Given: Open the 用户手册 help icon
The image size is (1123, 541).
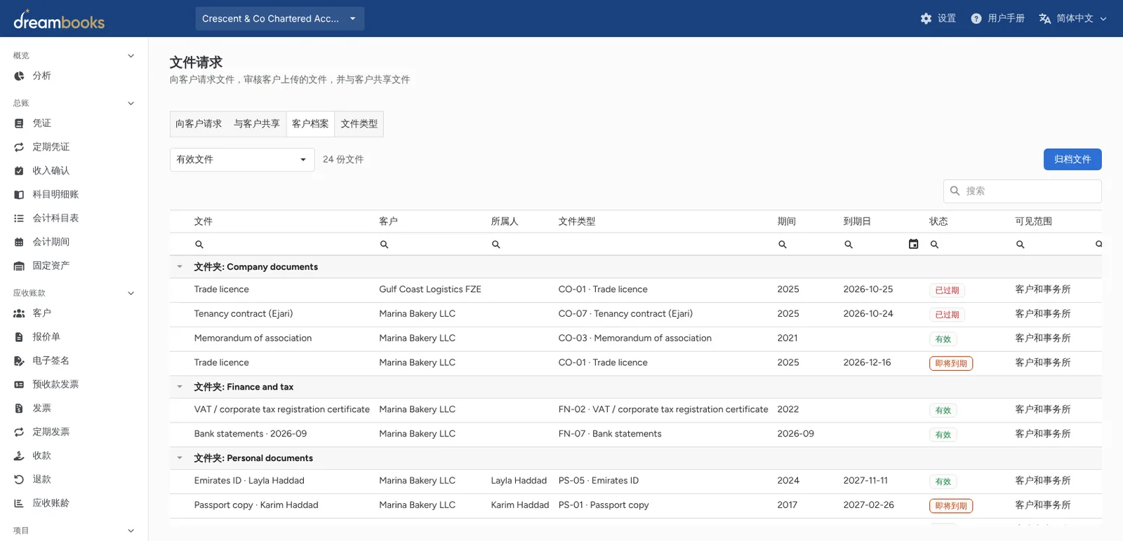Looking at the screenshot, I should click(x=976, y=18).
